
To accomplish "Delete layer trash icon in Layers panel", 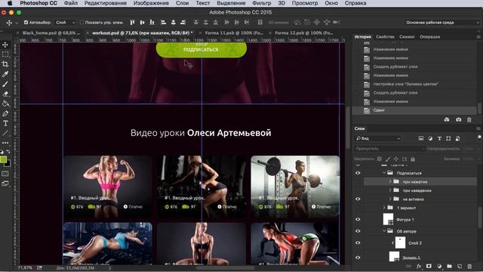I will pyautogui.click(x=469, y=266).
